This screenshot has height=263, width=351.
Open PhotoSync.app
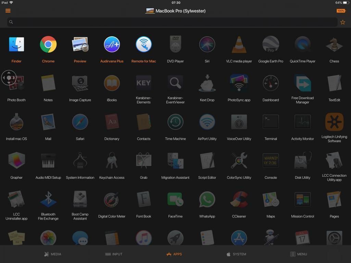click(x=239, y=83)
